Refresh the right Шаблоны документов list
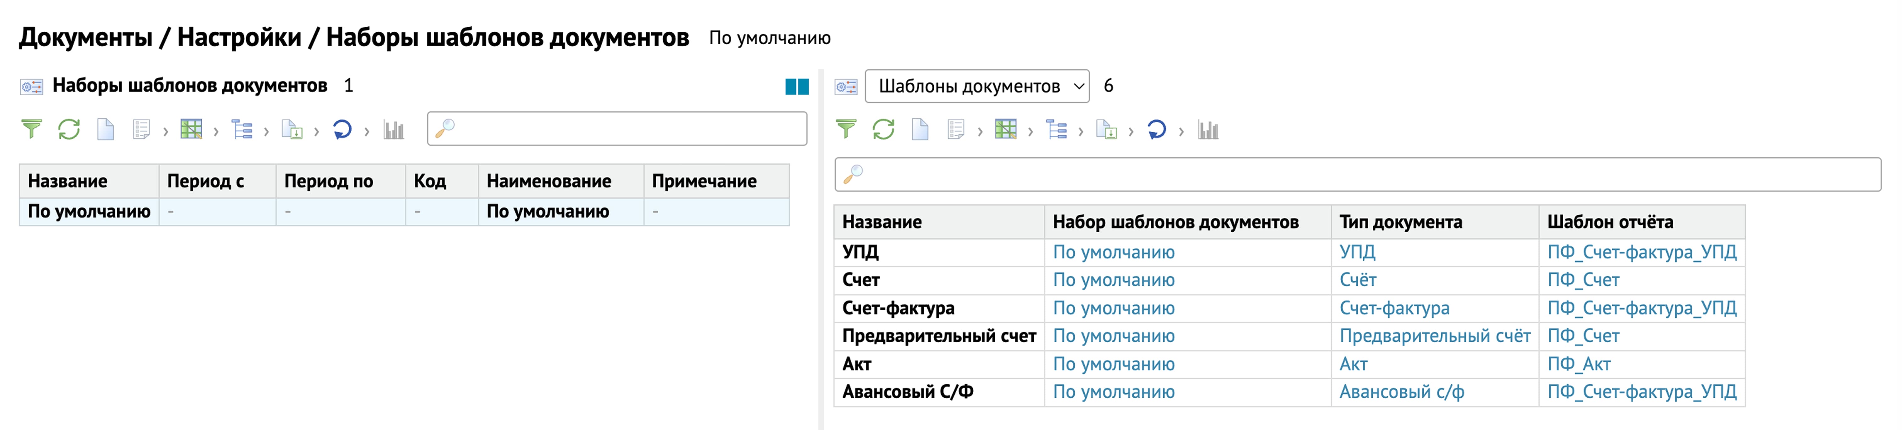Screen dimensions: 1902x430 tap(884, 130)
